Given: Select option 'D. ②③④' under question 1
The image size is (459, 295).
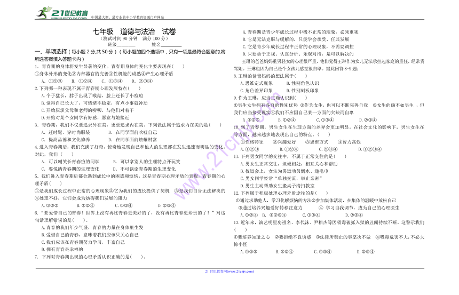Looking at the screenshot, I should click(142, 81).
